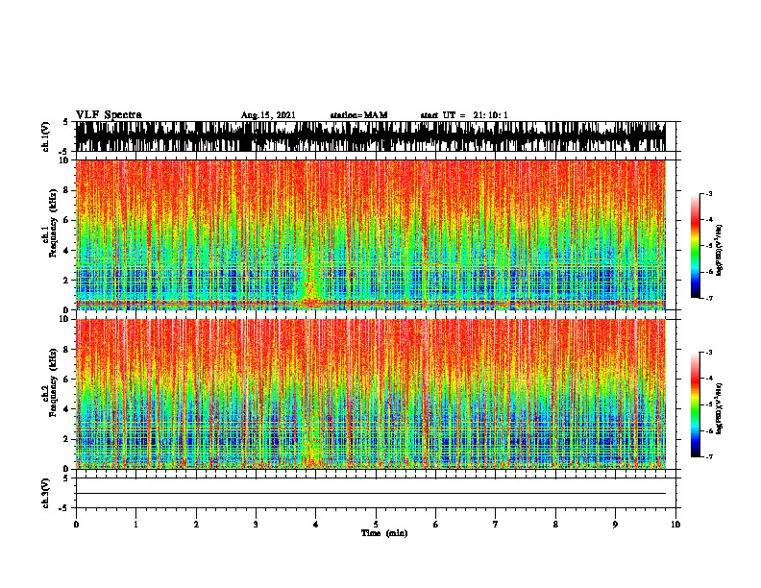Viewport: 761px width, 588px height.
Task: Click the low-frequency burst near minute 4 in ch.2 spectrogram
Action: 313,449
